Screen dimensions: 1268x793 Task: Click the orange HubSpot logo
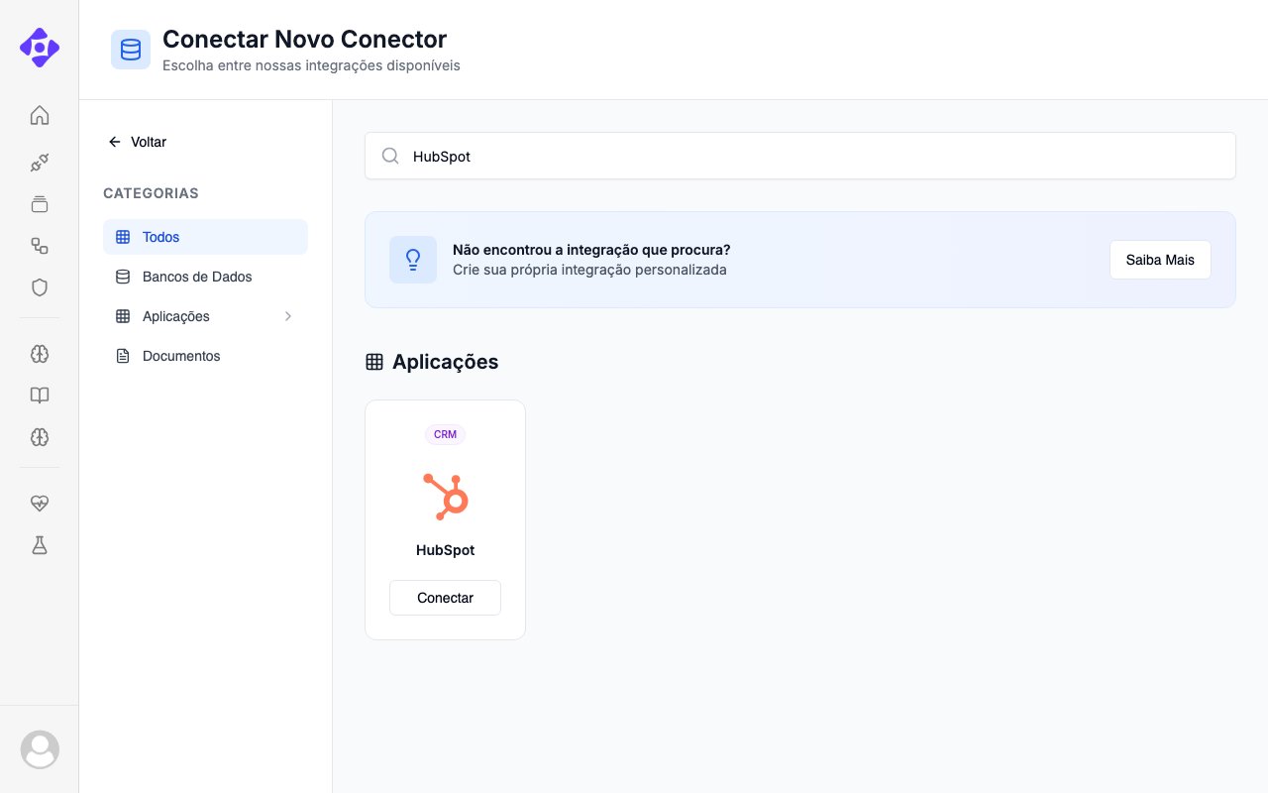(x=446, y=497)
